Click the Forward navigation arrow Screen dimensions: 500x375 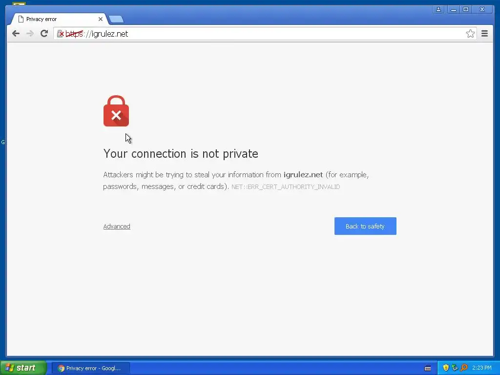[30, 34]
